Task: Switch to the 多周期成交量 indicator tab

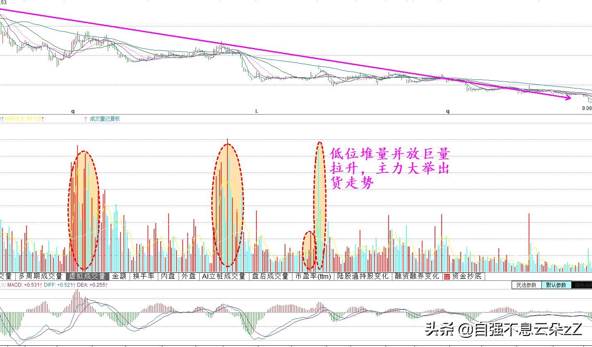Action: [x=40, y=276]
